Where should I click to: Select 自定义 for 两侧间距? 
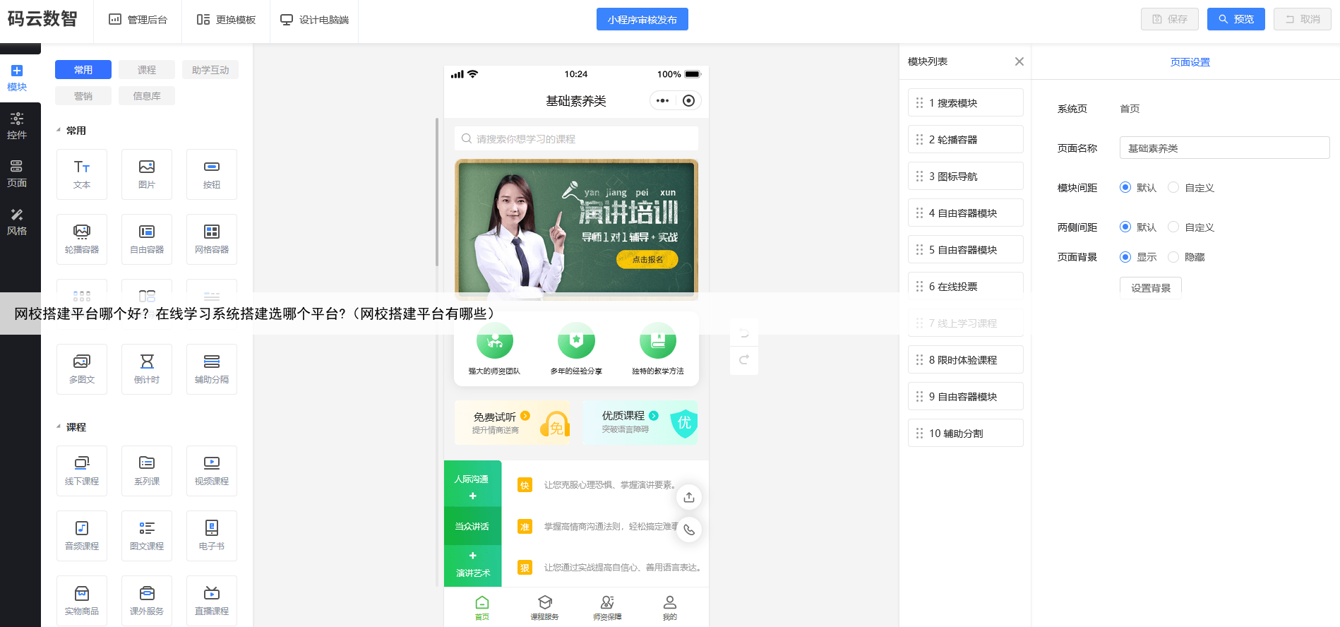pos(1173,227)
